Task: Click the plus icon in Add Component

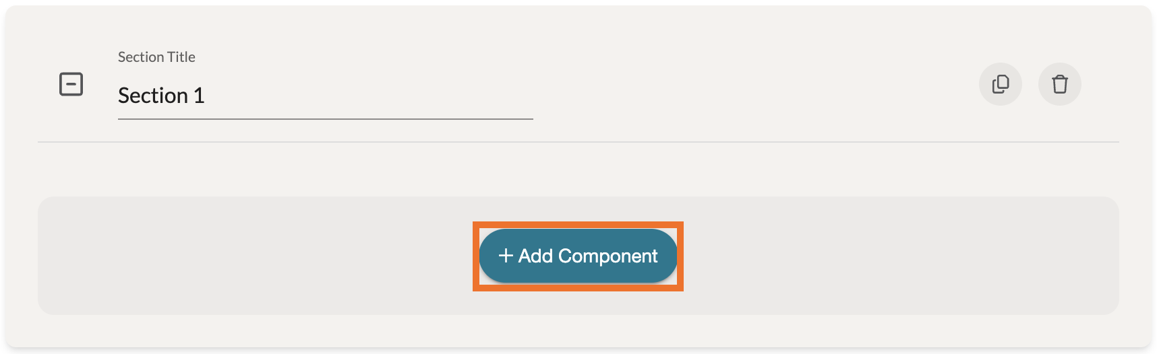Action: pos(506,256)
